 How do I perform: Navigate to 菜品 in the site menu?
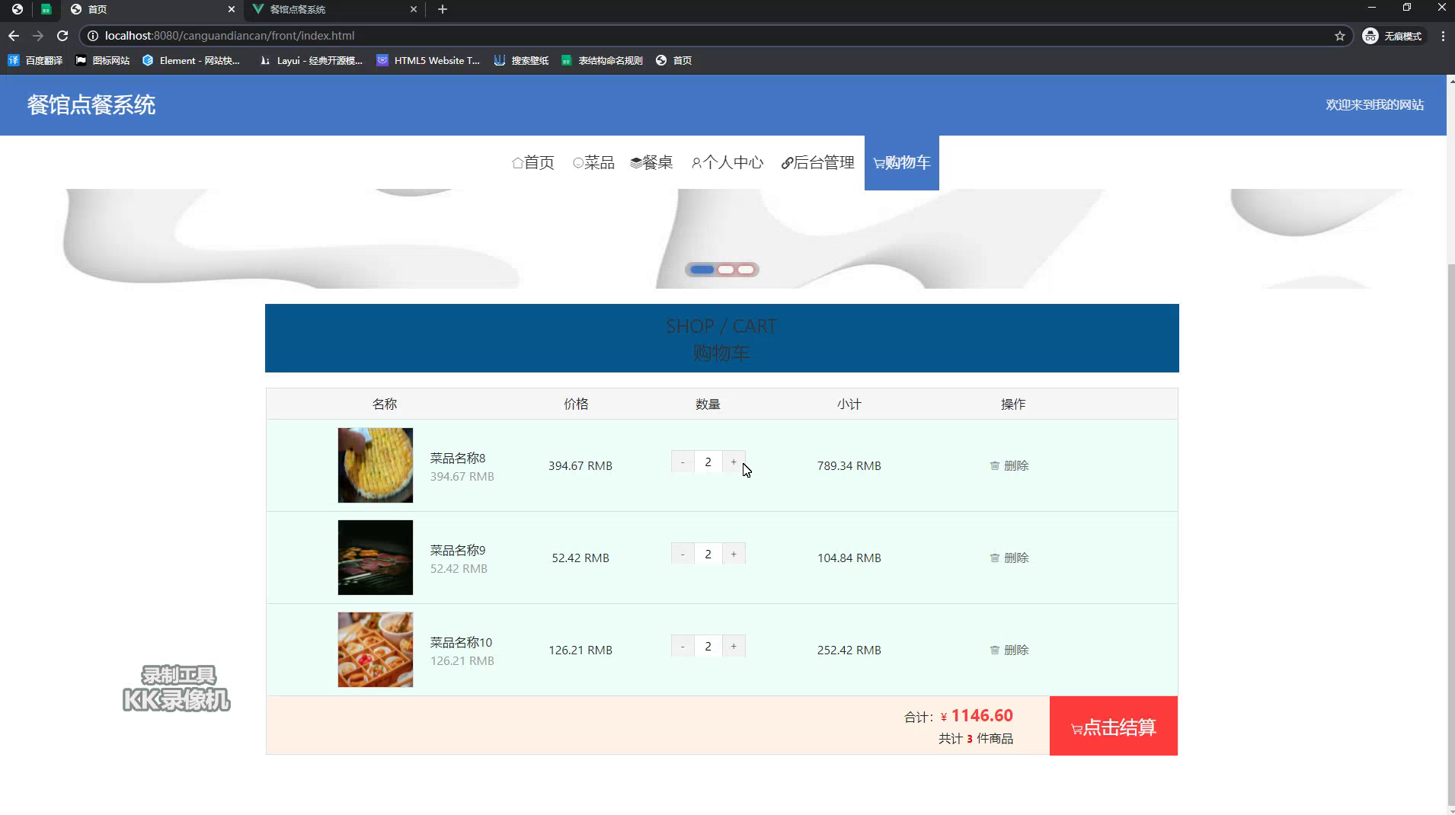click(x=593, y=162)
